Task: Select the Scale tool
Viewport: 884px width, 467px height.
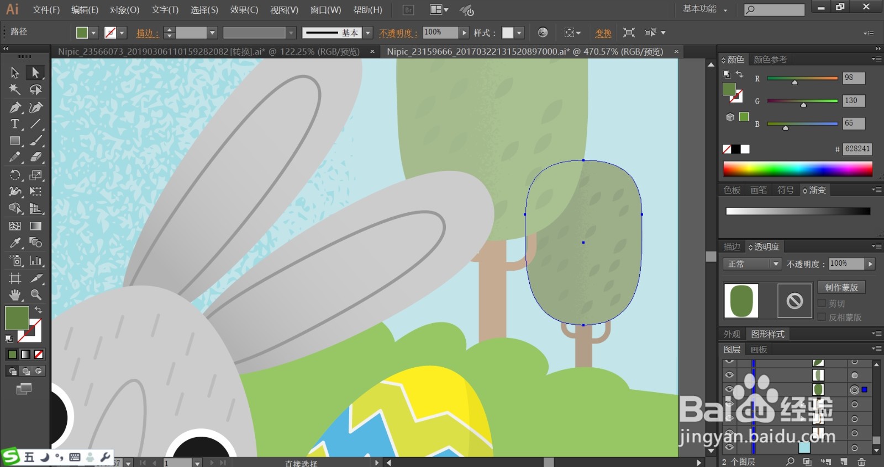Action: pos(35,175)
